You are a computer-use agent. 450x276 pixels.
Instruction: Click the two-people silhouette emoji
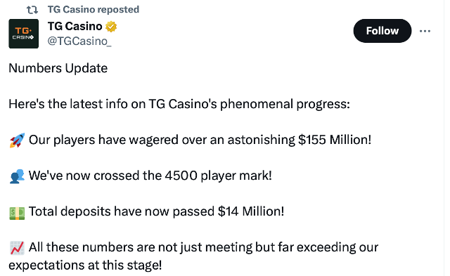coord(17,176)
